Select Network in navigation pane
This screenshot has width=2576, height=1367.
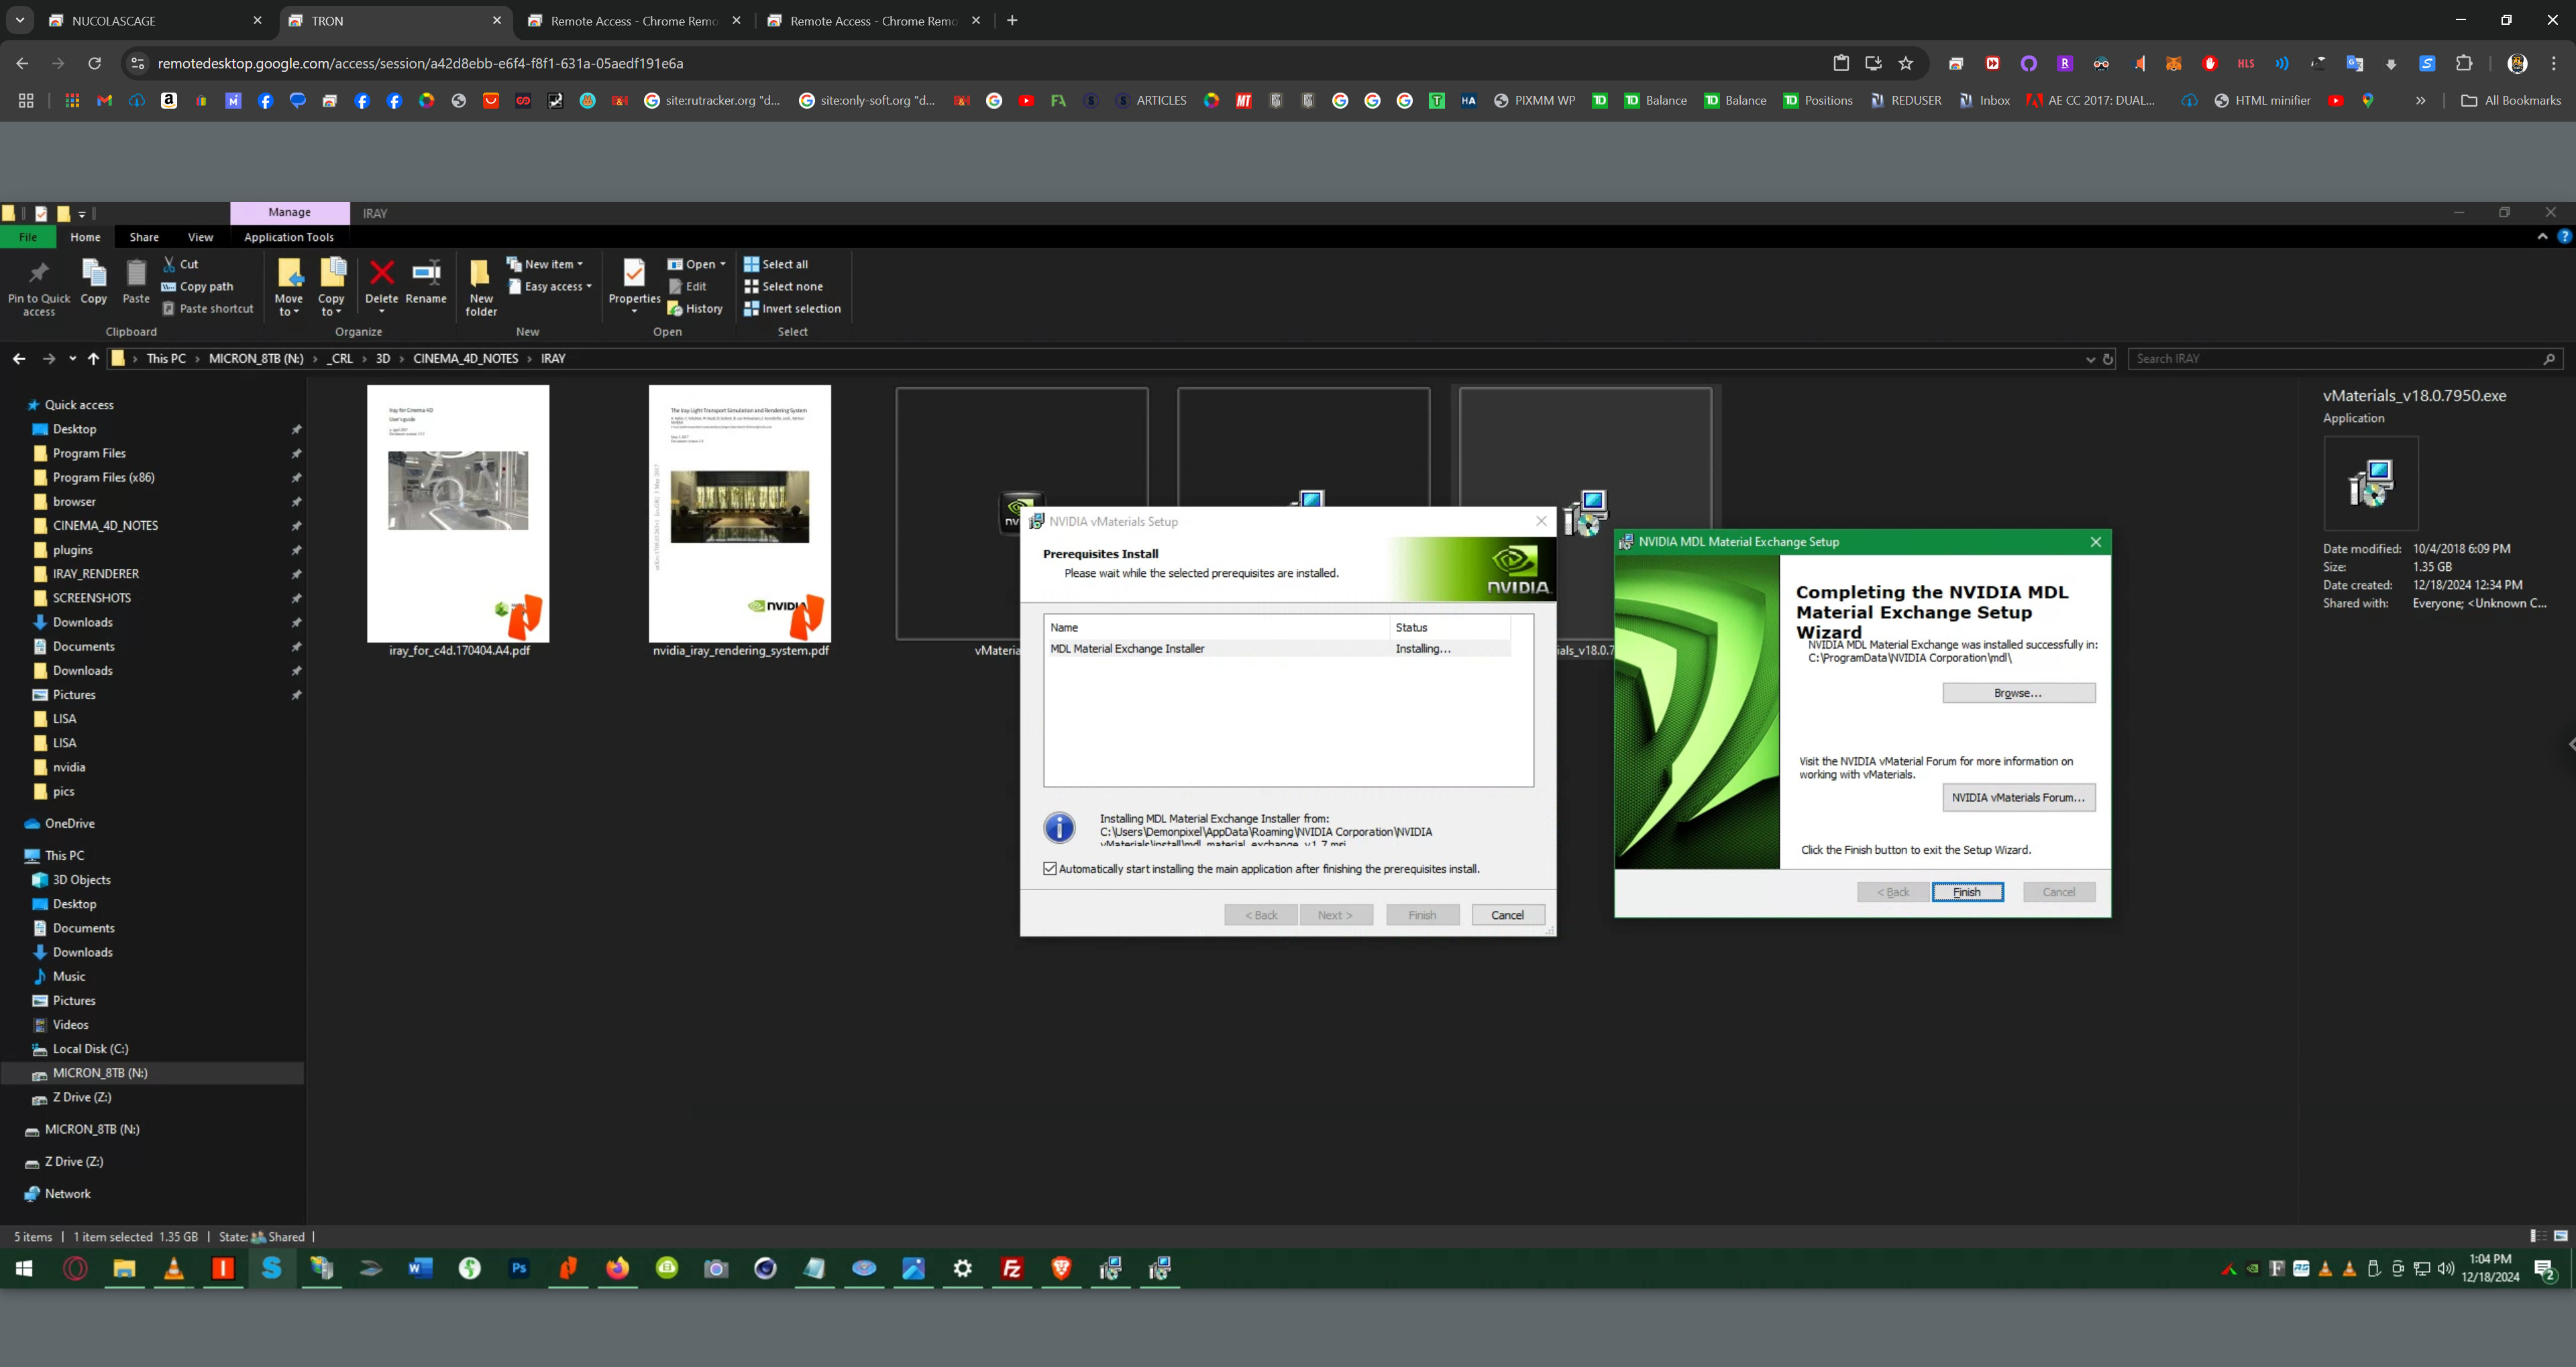[67, 1194]
